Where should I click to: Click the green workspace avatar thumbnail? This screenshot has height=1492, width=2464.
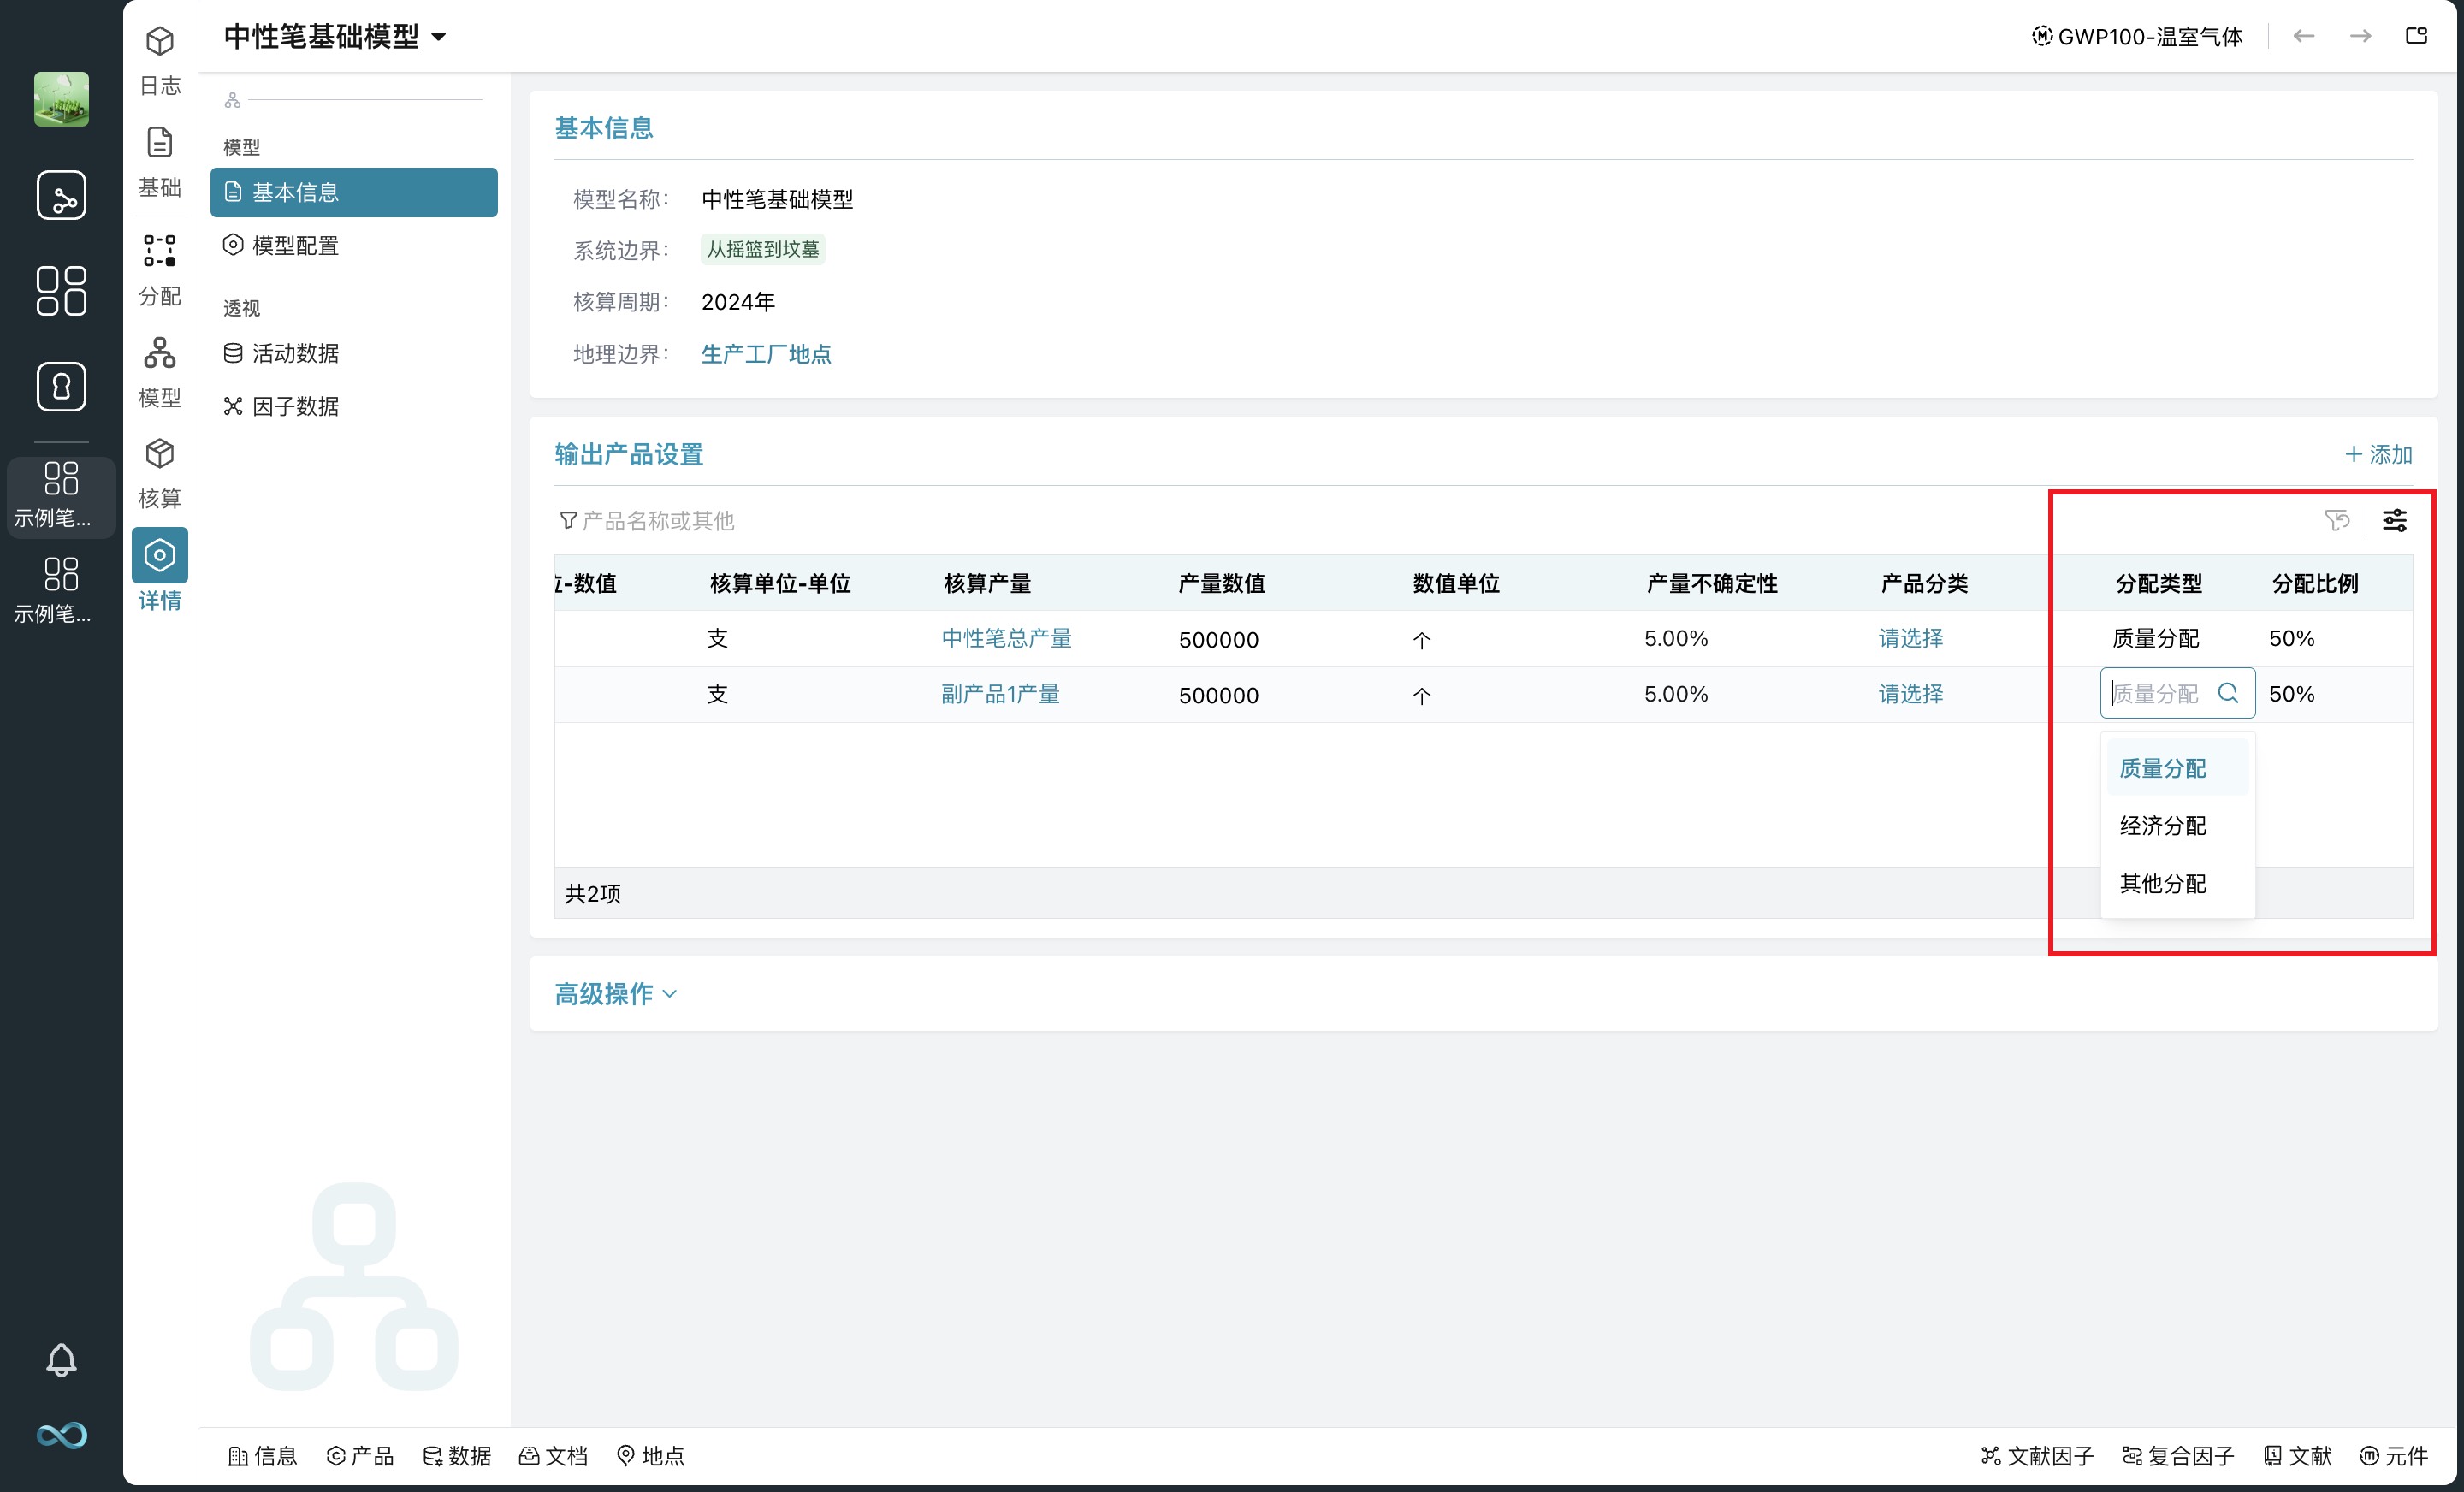[61, 99]
